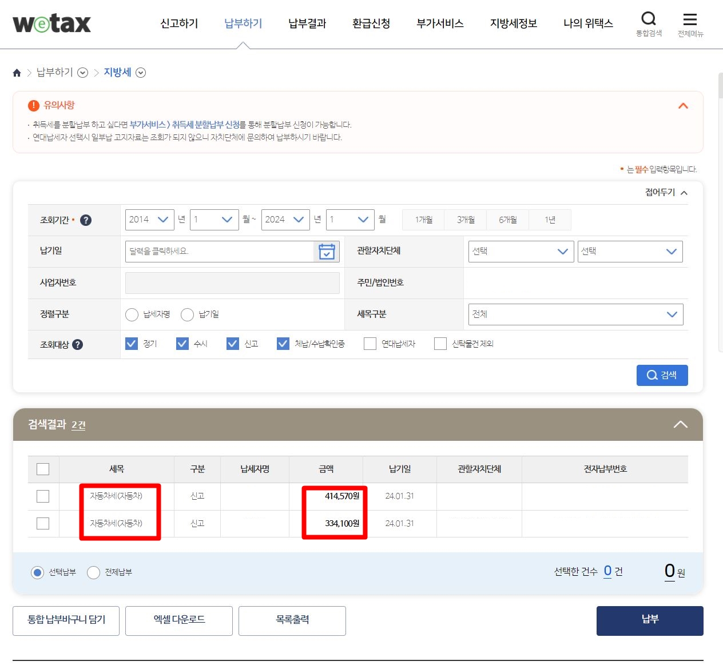This screenshot has width=723, height=669.
Task: Check the row with 334,100원
Action: click(43, 523)
